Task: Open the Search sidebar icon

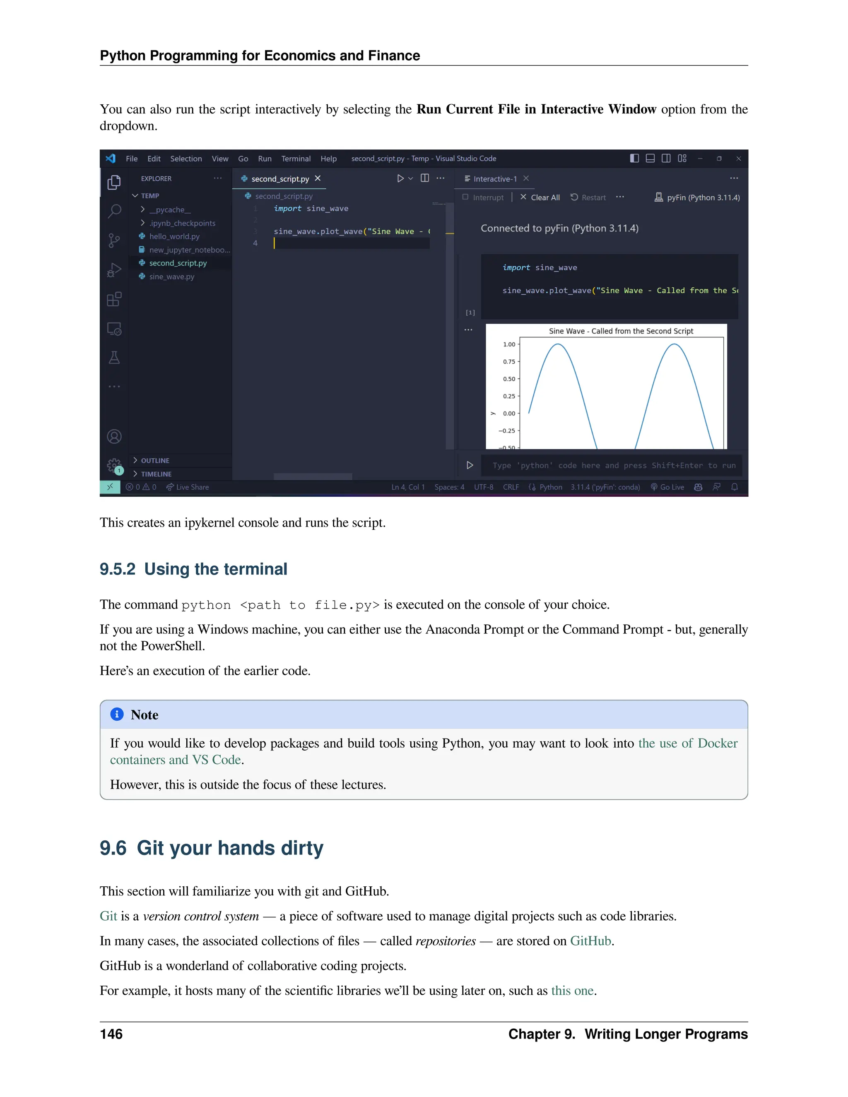Action: tap(114, 212)
